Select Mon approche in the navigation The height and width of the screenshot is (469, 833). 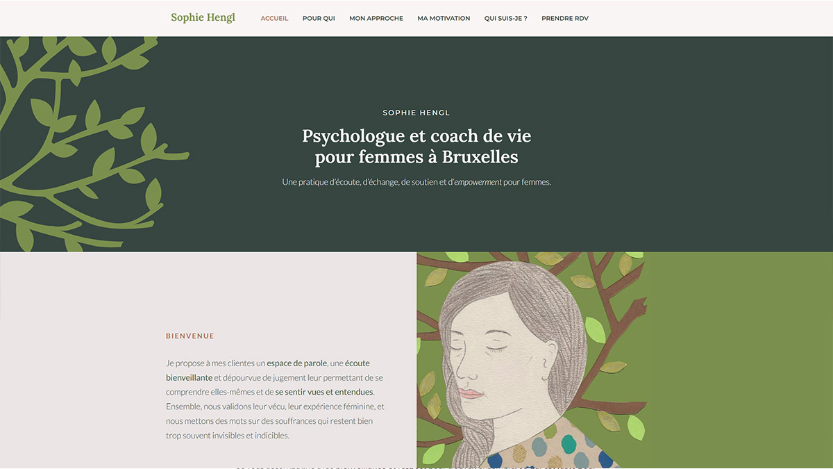click(376, 18)
